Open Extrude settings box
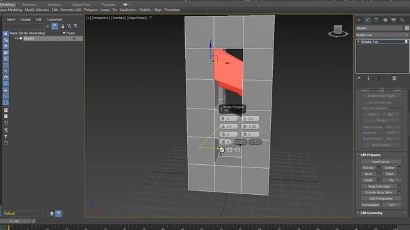This screenshot has width=410, height=230. tap(378, 167)
